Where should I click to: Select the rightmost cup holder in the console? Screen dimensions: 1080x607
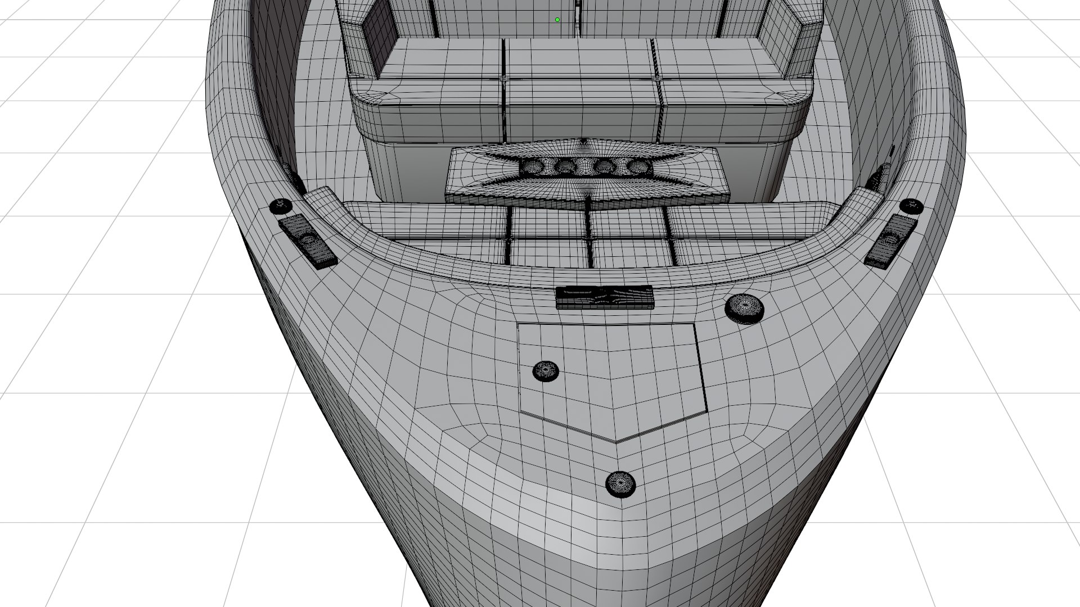(x=638, y=166)
